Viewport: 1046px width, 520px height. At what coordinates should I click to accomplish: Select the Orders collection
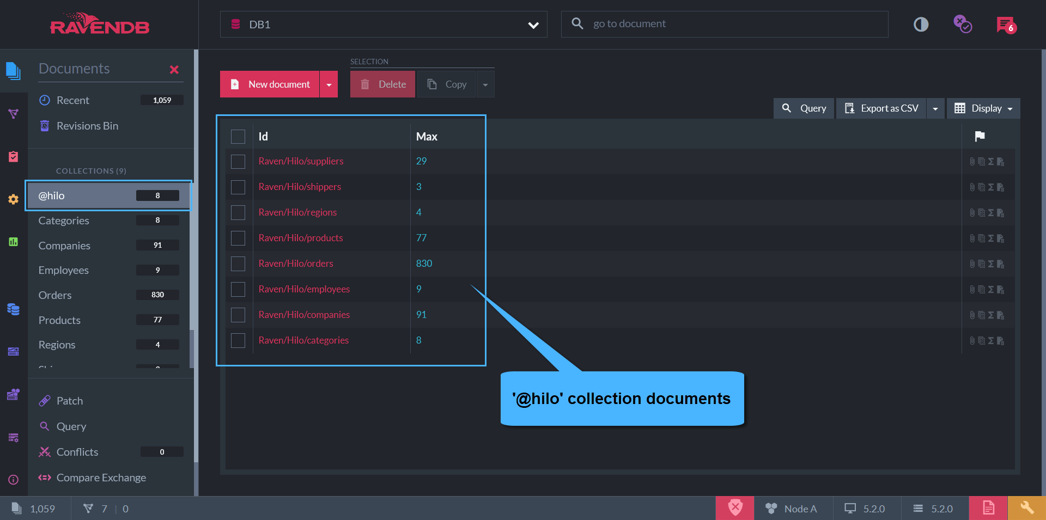(108, 295)
